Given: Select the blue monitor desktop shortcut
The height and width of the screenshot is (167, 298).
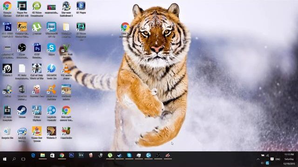Looking at the screenshot, I should coord(52,30).
